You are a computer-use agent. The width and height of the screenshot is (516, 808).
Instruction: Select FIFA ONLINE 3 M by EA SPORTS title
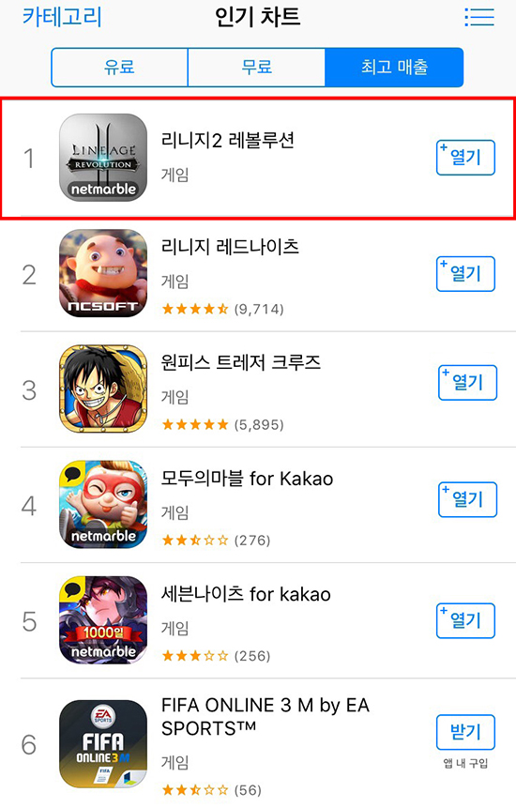click(266, 717)
